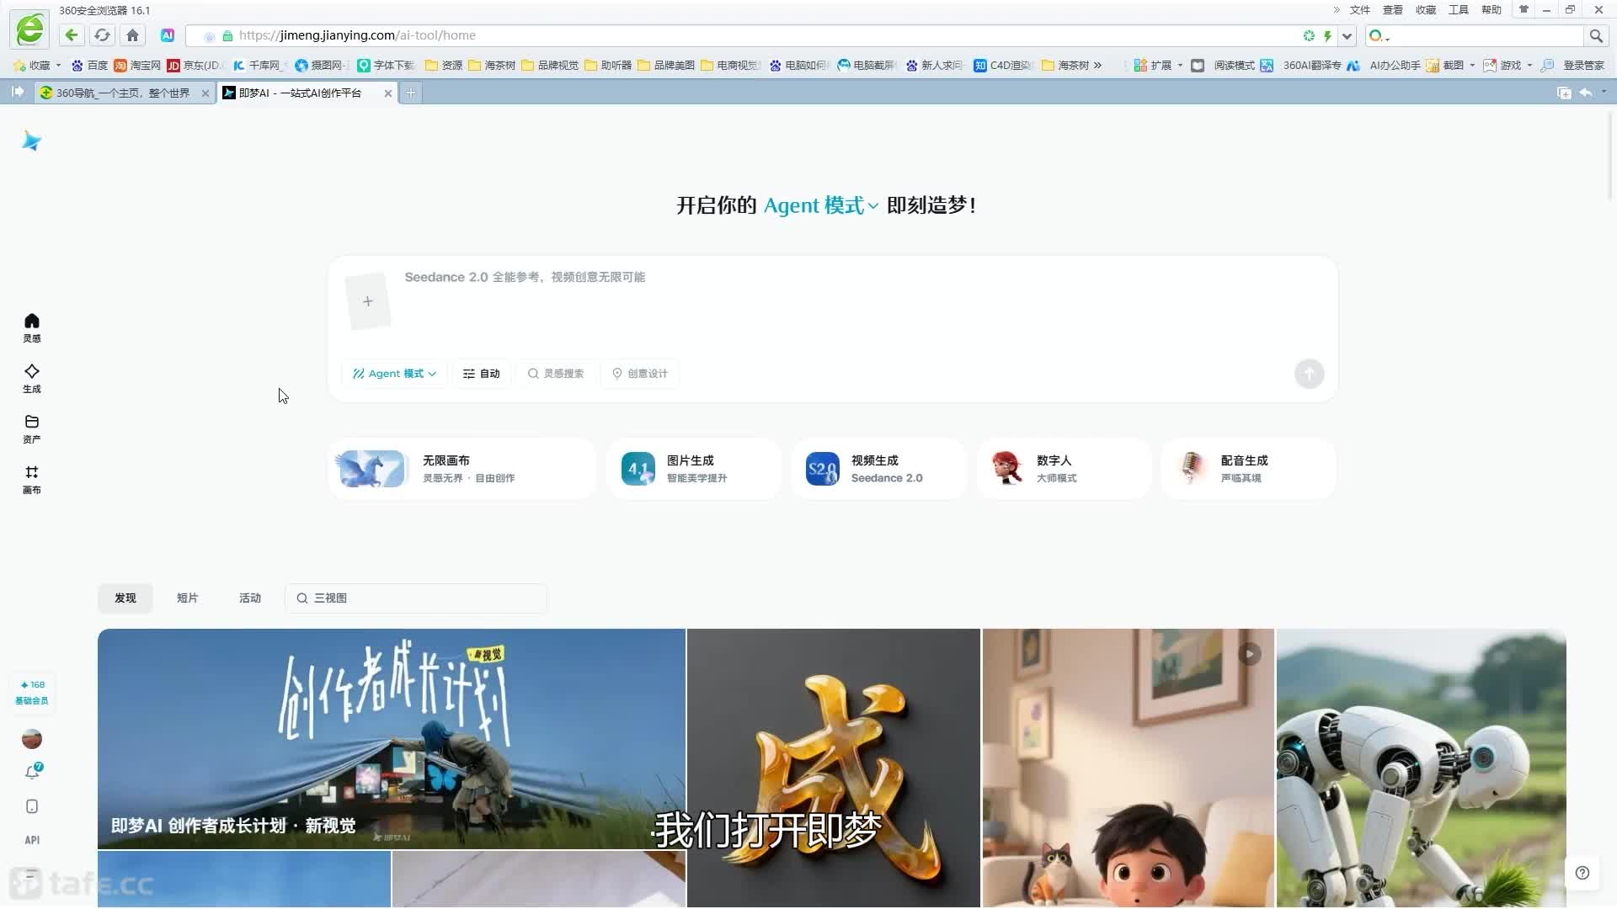This screenshot has height=909, width=1617.
Task: Close the 即梦AI browser tab
Action: (388, 93)
